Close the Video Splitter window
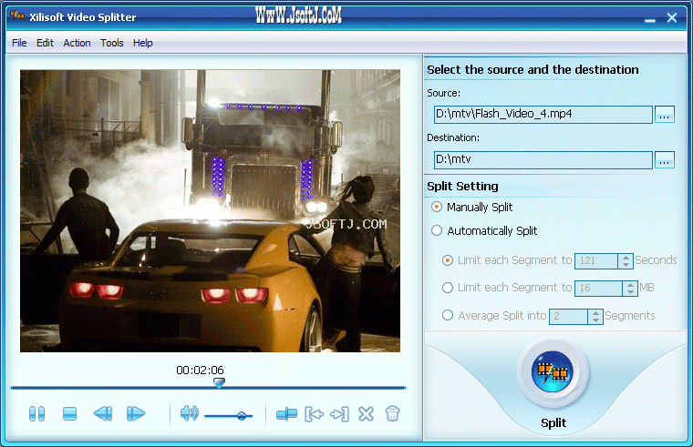The width and height of the screenshot is (693, 447). click(x=672, y=17)
